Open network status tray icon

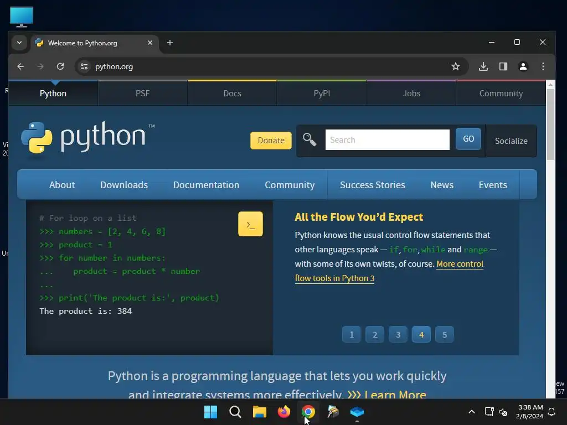click(x=489, y=412)
